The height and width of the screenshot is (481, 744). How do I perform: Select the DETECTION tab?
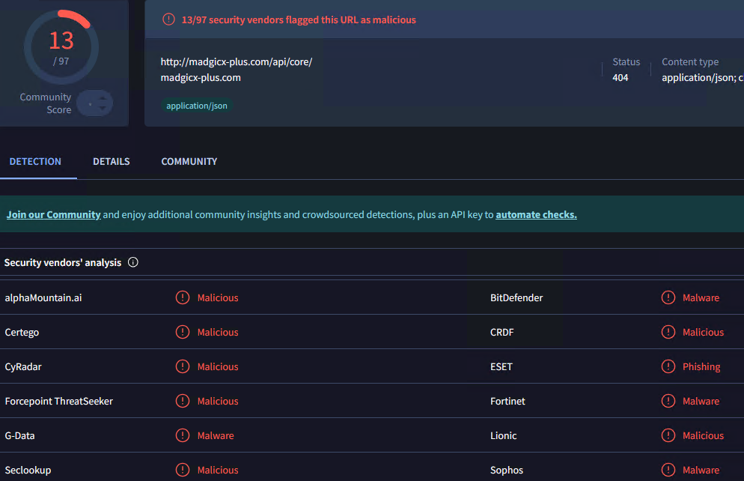[x=35, y=161]
